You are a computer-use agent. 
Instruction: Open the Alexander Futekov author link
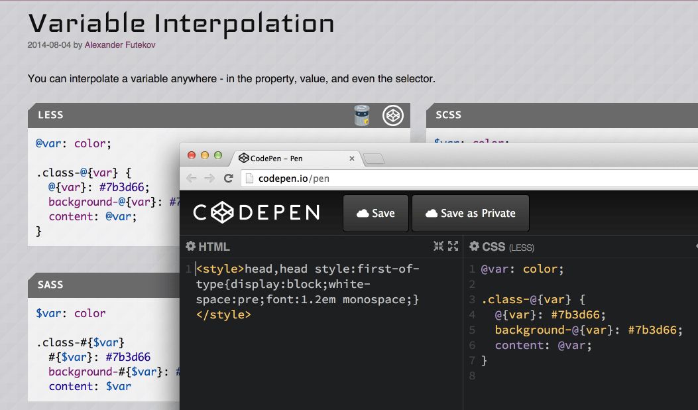120,45
